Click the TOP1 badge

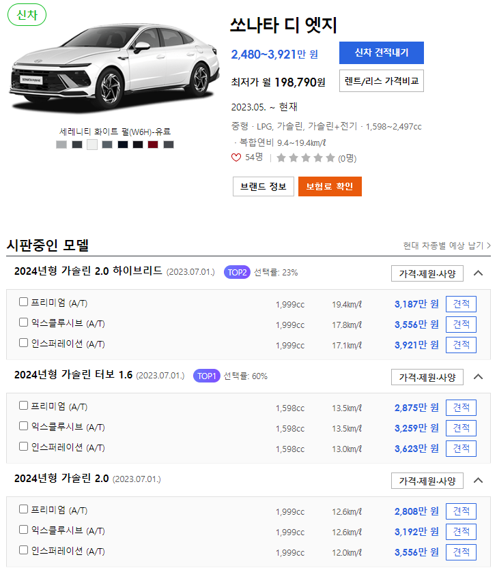click(x=207, y=376)
